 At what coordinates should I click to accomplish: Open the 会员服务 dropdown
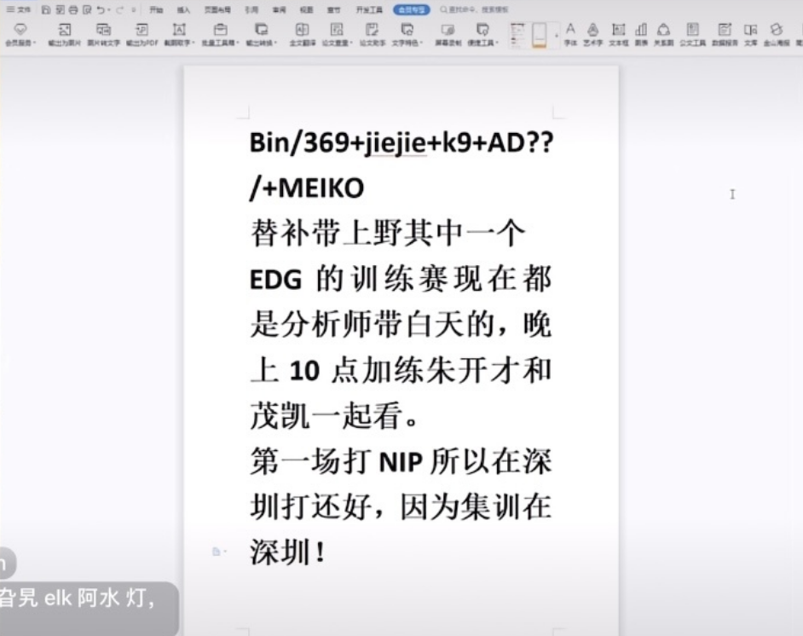pos(20,34)
